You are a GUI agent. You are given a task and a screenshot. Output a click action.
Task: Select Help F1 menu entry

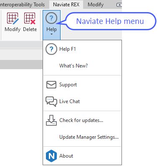pos(82,49)
